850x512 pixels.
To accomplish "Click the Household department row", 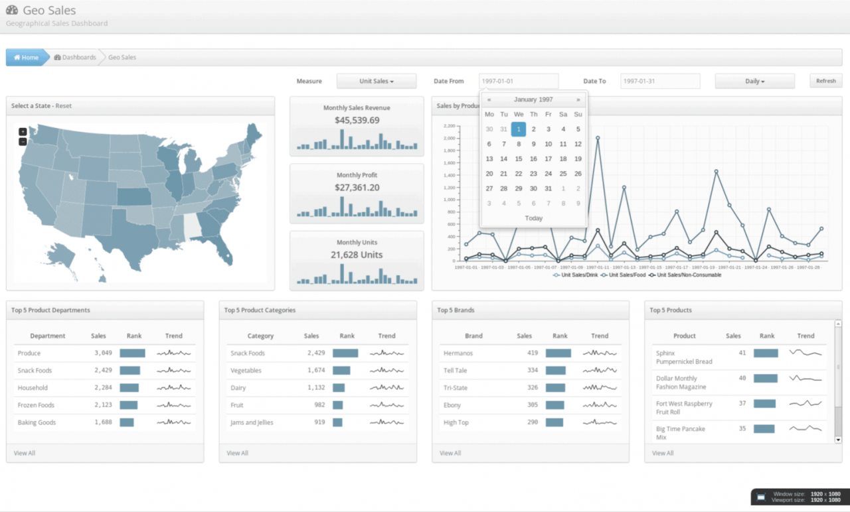I will pyautogui.click(x=104, y=388).
